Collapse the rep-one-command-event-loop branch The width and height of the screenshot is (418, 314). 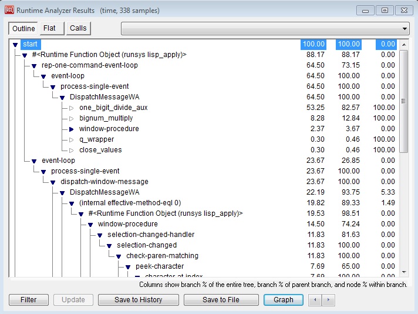pos(34,65)
